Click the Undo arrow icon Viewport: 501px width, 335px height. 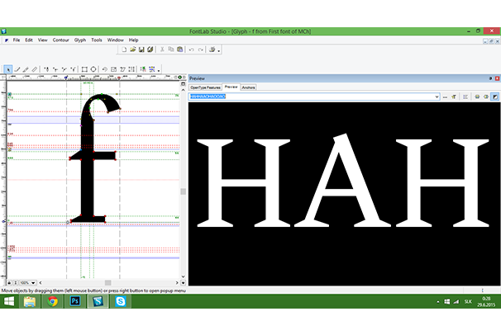pos(191,50)
